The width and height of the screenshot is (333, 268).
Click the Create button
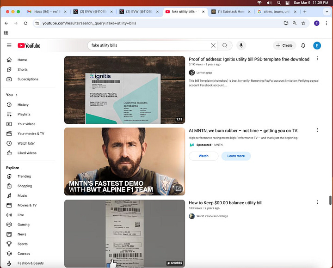pos(284,45)
